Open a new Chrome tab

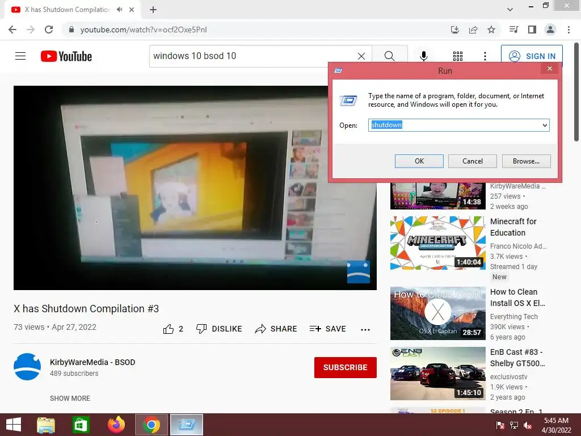(x=153, y=10)
